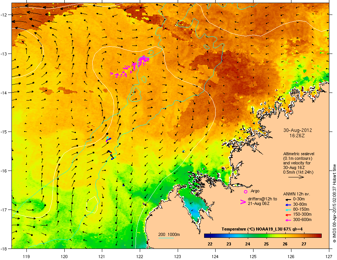Click the '150-300m' depth label
Image resolution: width=337 pixels, height=260 pixels.
302,214
